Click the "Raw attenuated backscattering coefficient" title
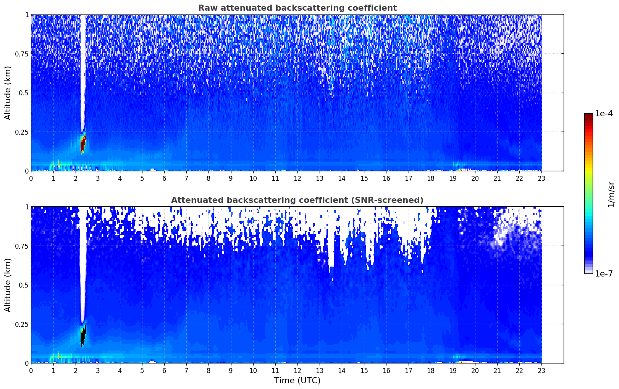 click(x=297, y=8)
